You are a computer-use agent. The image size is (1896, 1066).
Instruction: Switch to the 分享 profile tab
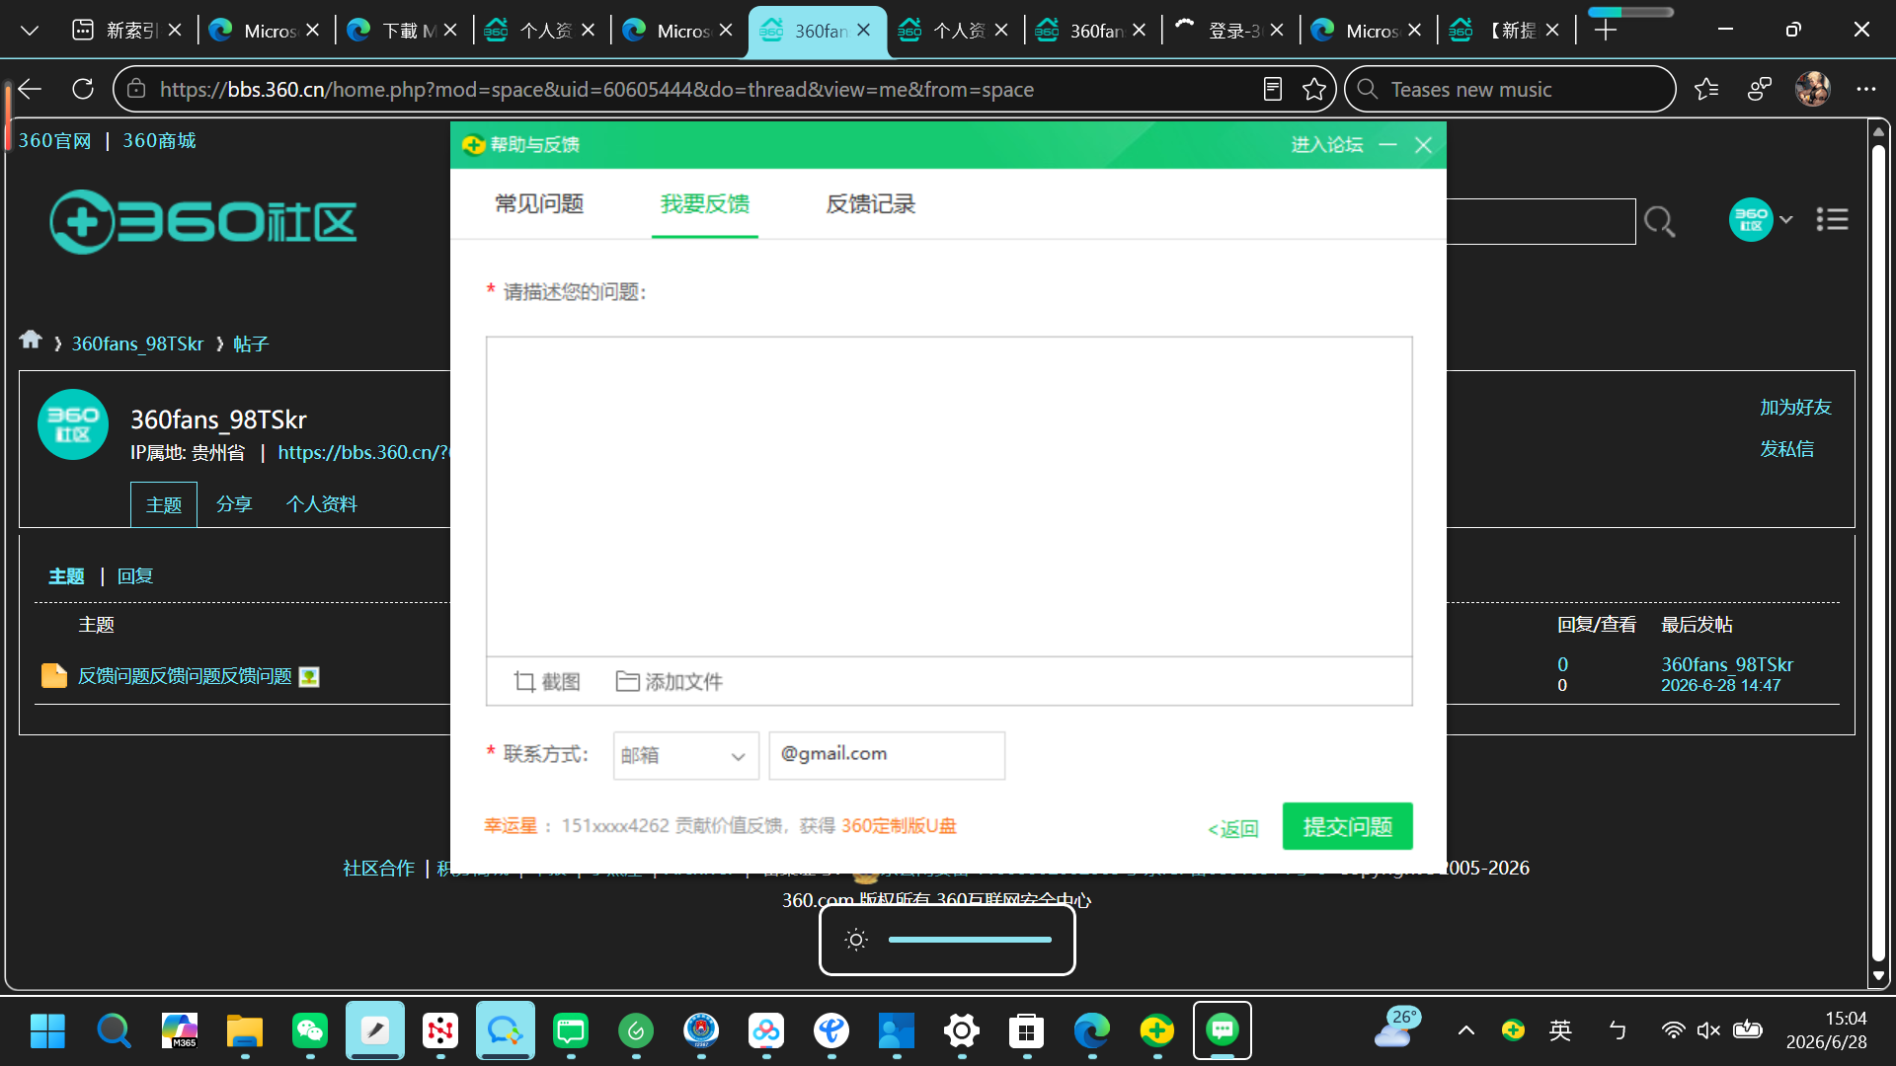click(x=234, y=504)
